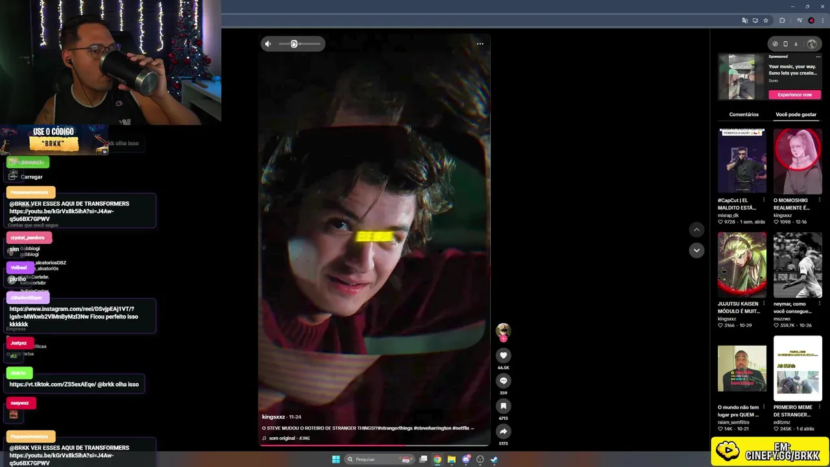Open TikTok link in chat message

(x=53, y=385)
